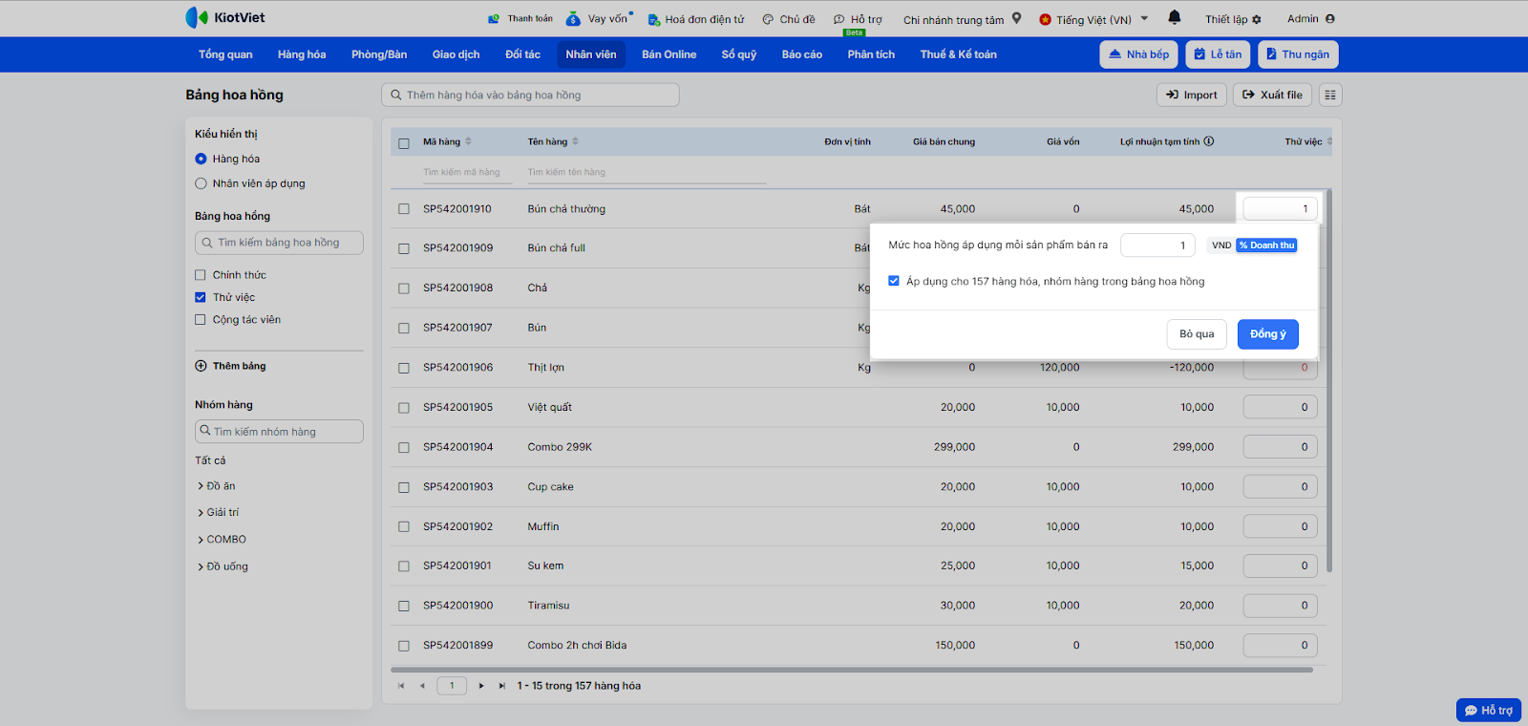The height and width of the screenshot is (726, 1528).
Task: Go to next page arrow in pagination
Action: click(x=481, y=686)
